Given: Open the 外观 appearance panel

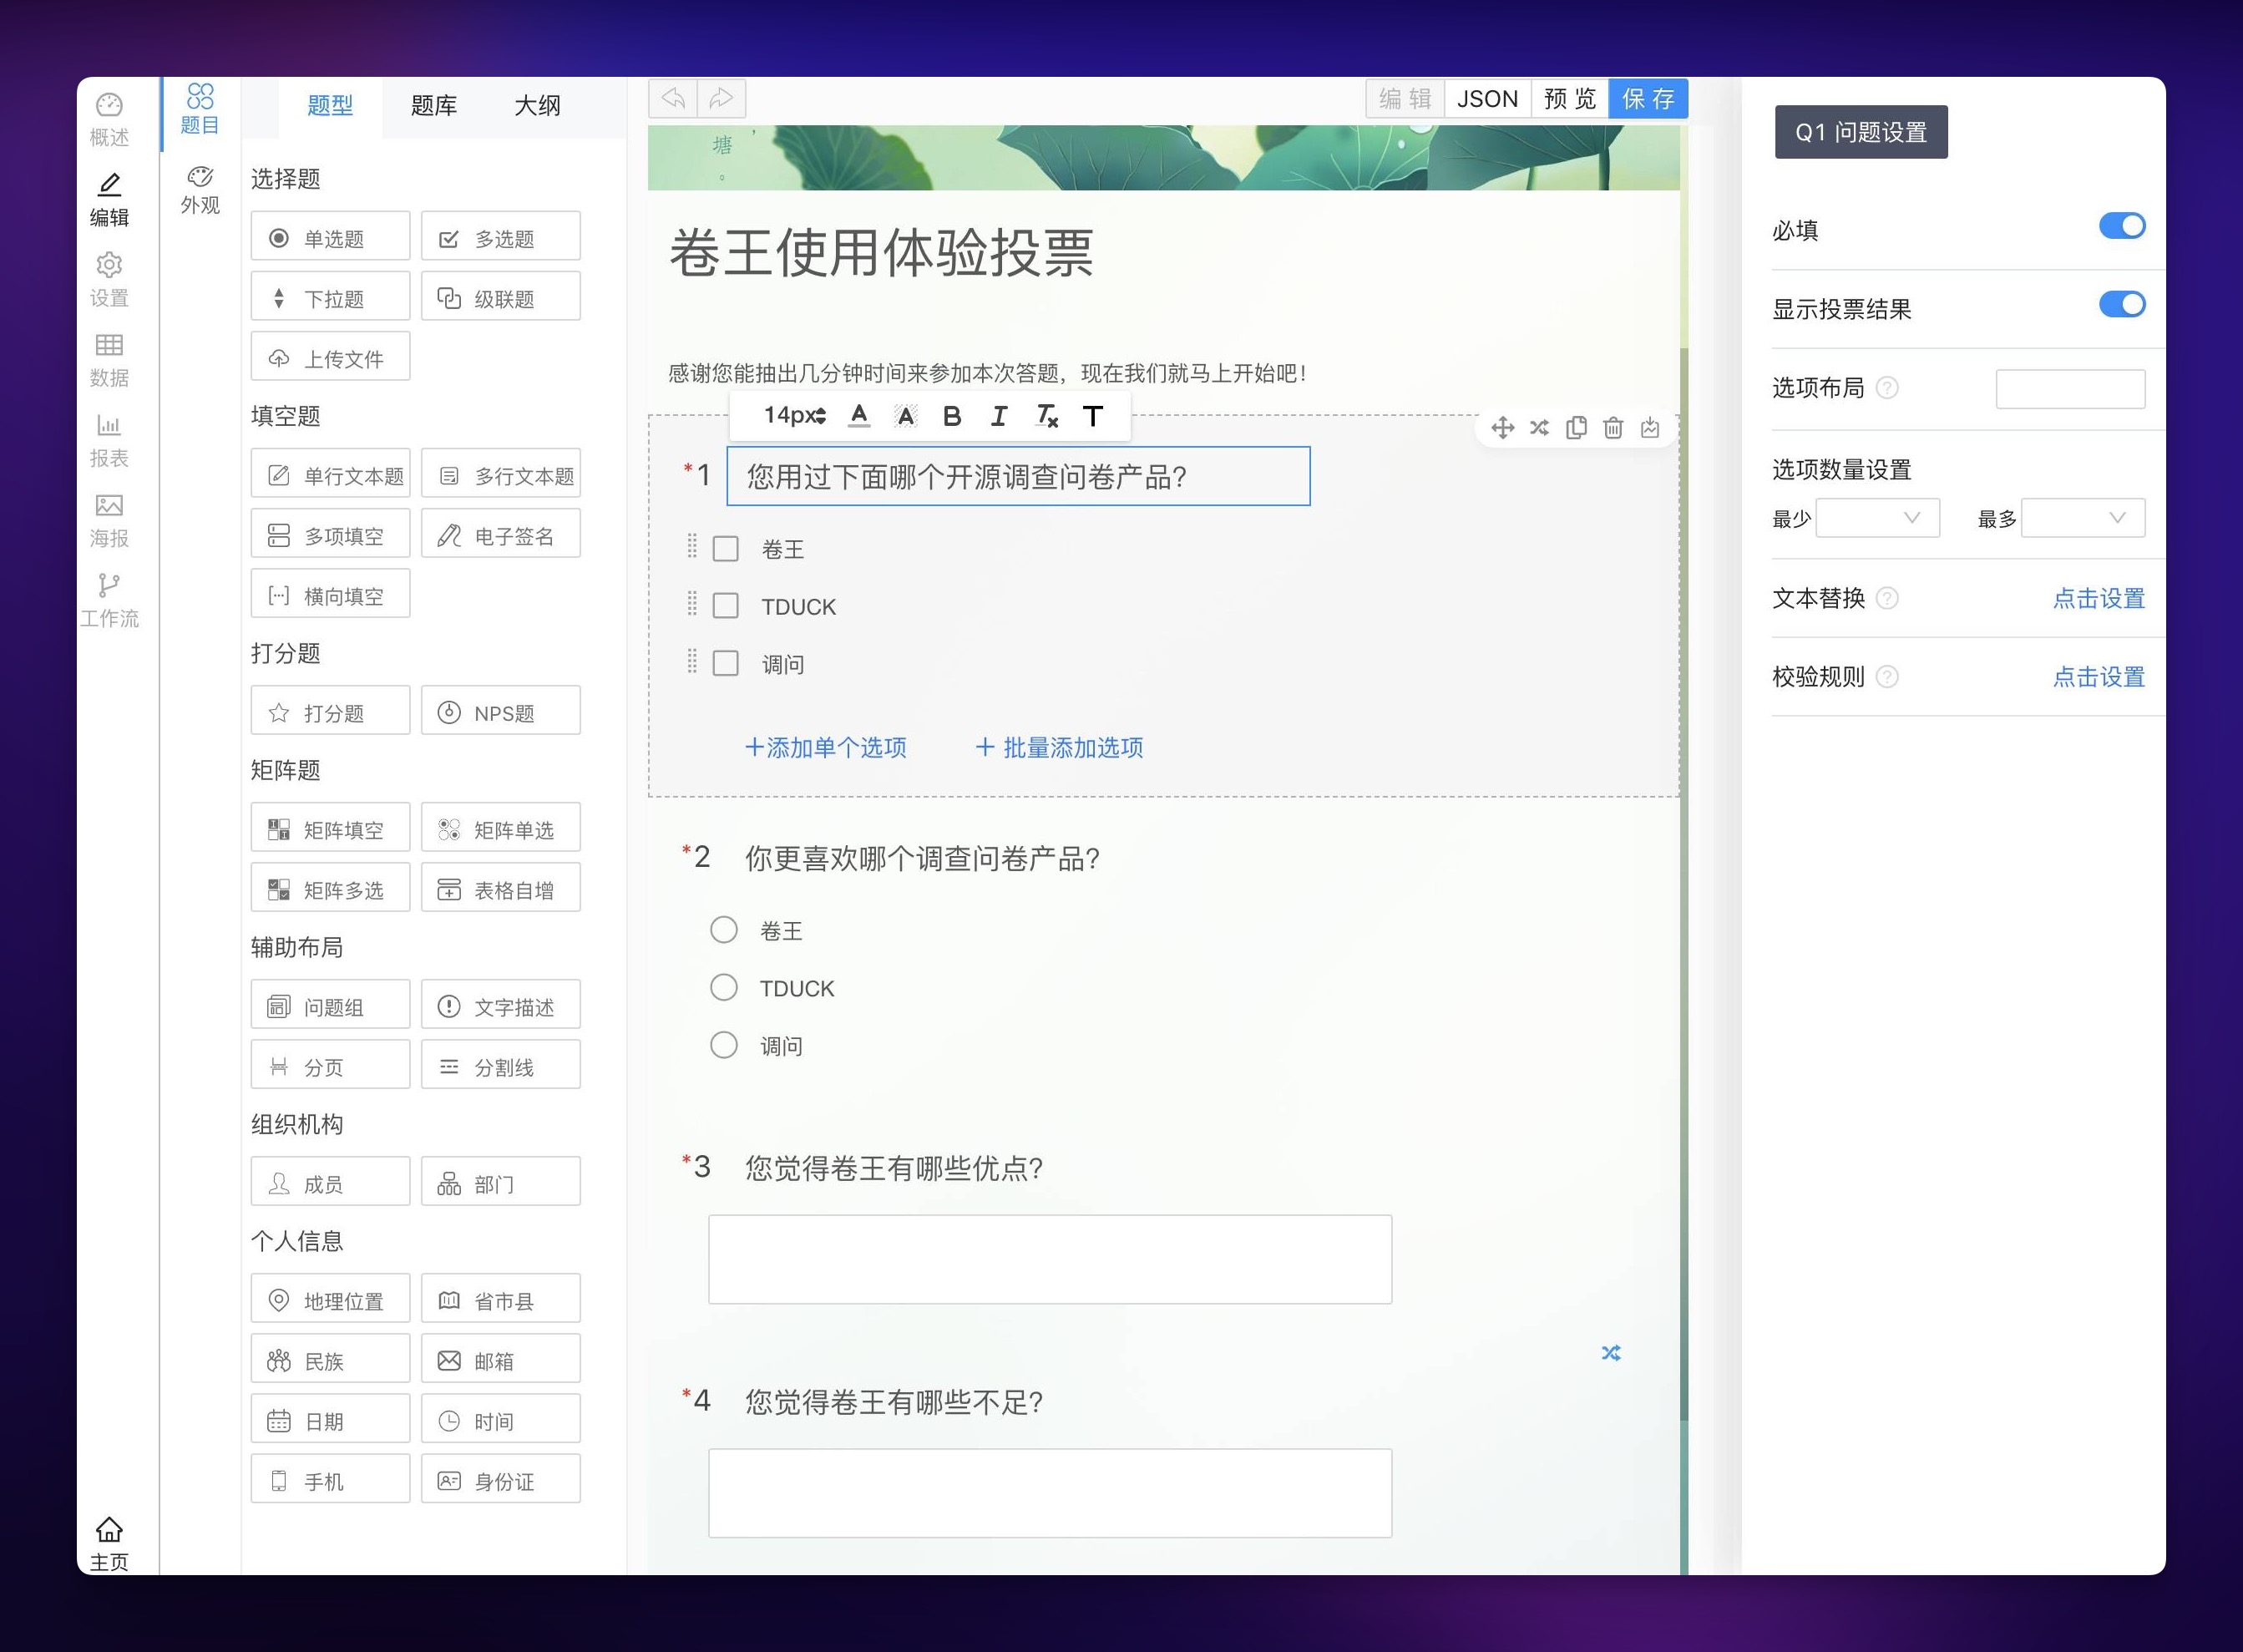Looking at the screenshot, I should click(200, 190).
